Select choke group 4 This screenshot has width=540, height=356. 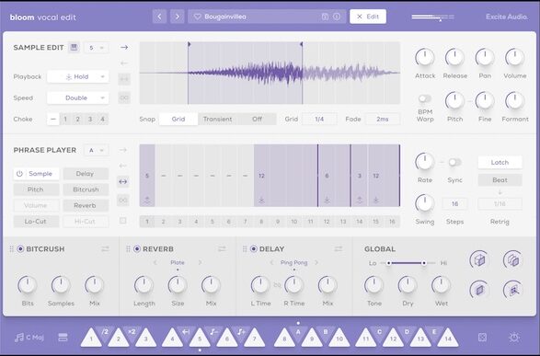[x=102, y=119]
